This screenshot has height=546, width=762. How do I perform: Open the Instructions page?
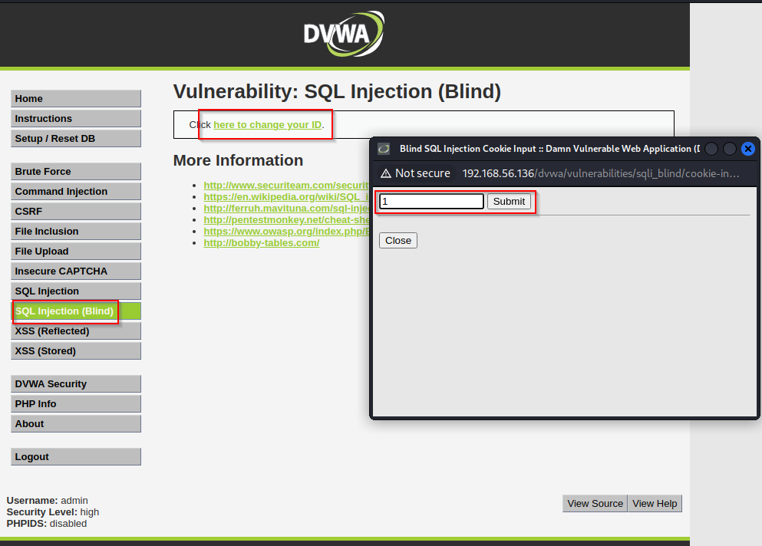pyautogui.click(x=76, y=119)
